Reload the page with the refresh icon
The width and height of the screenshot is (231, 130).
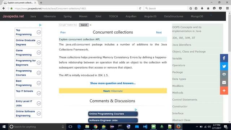point(140,8)
